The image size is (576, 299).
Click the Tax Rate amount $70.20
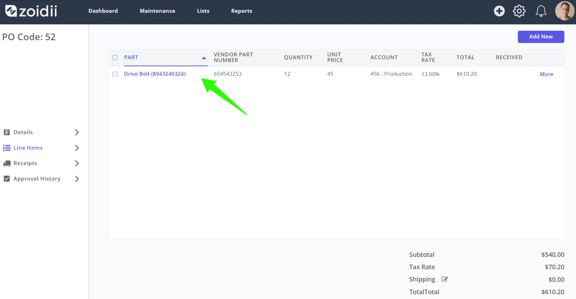pos(554,267)
